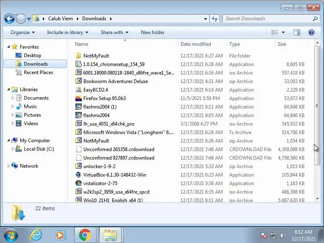This screenshot has height=243, width=324.
Task: Expand the Documents library node
Action: coord(13,98)
